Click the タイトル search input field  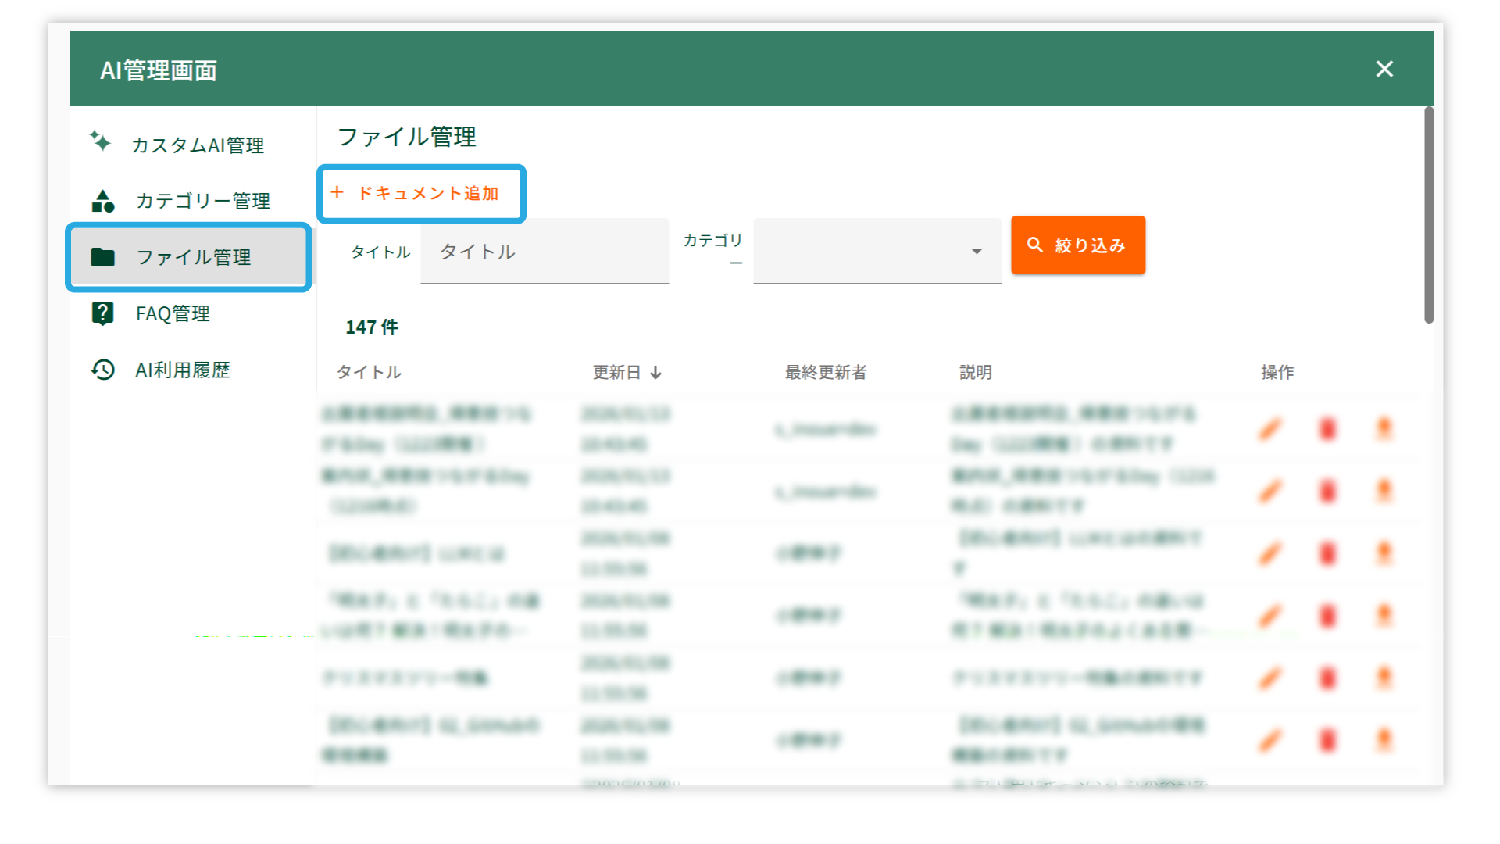pos(545,252)
